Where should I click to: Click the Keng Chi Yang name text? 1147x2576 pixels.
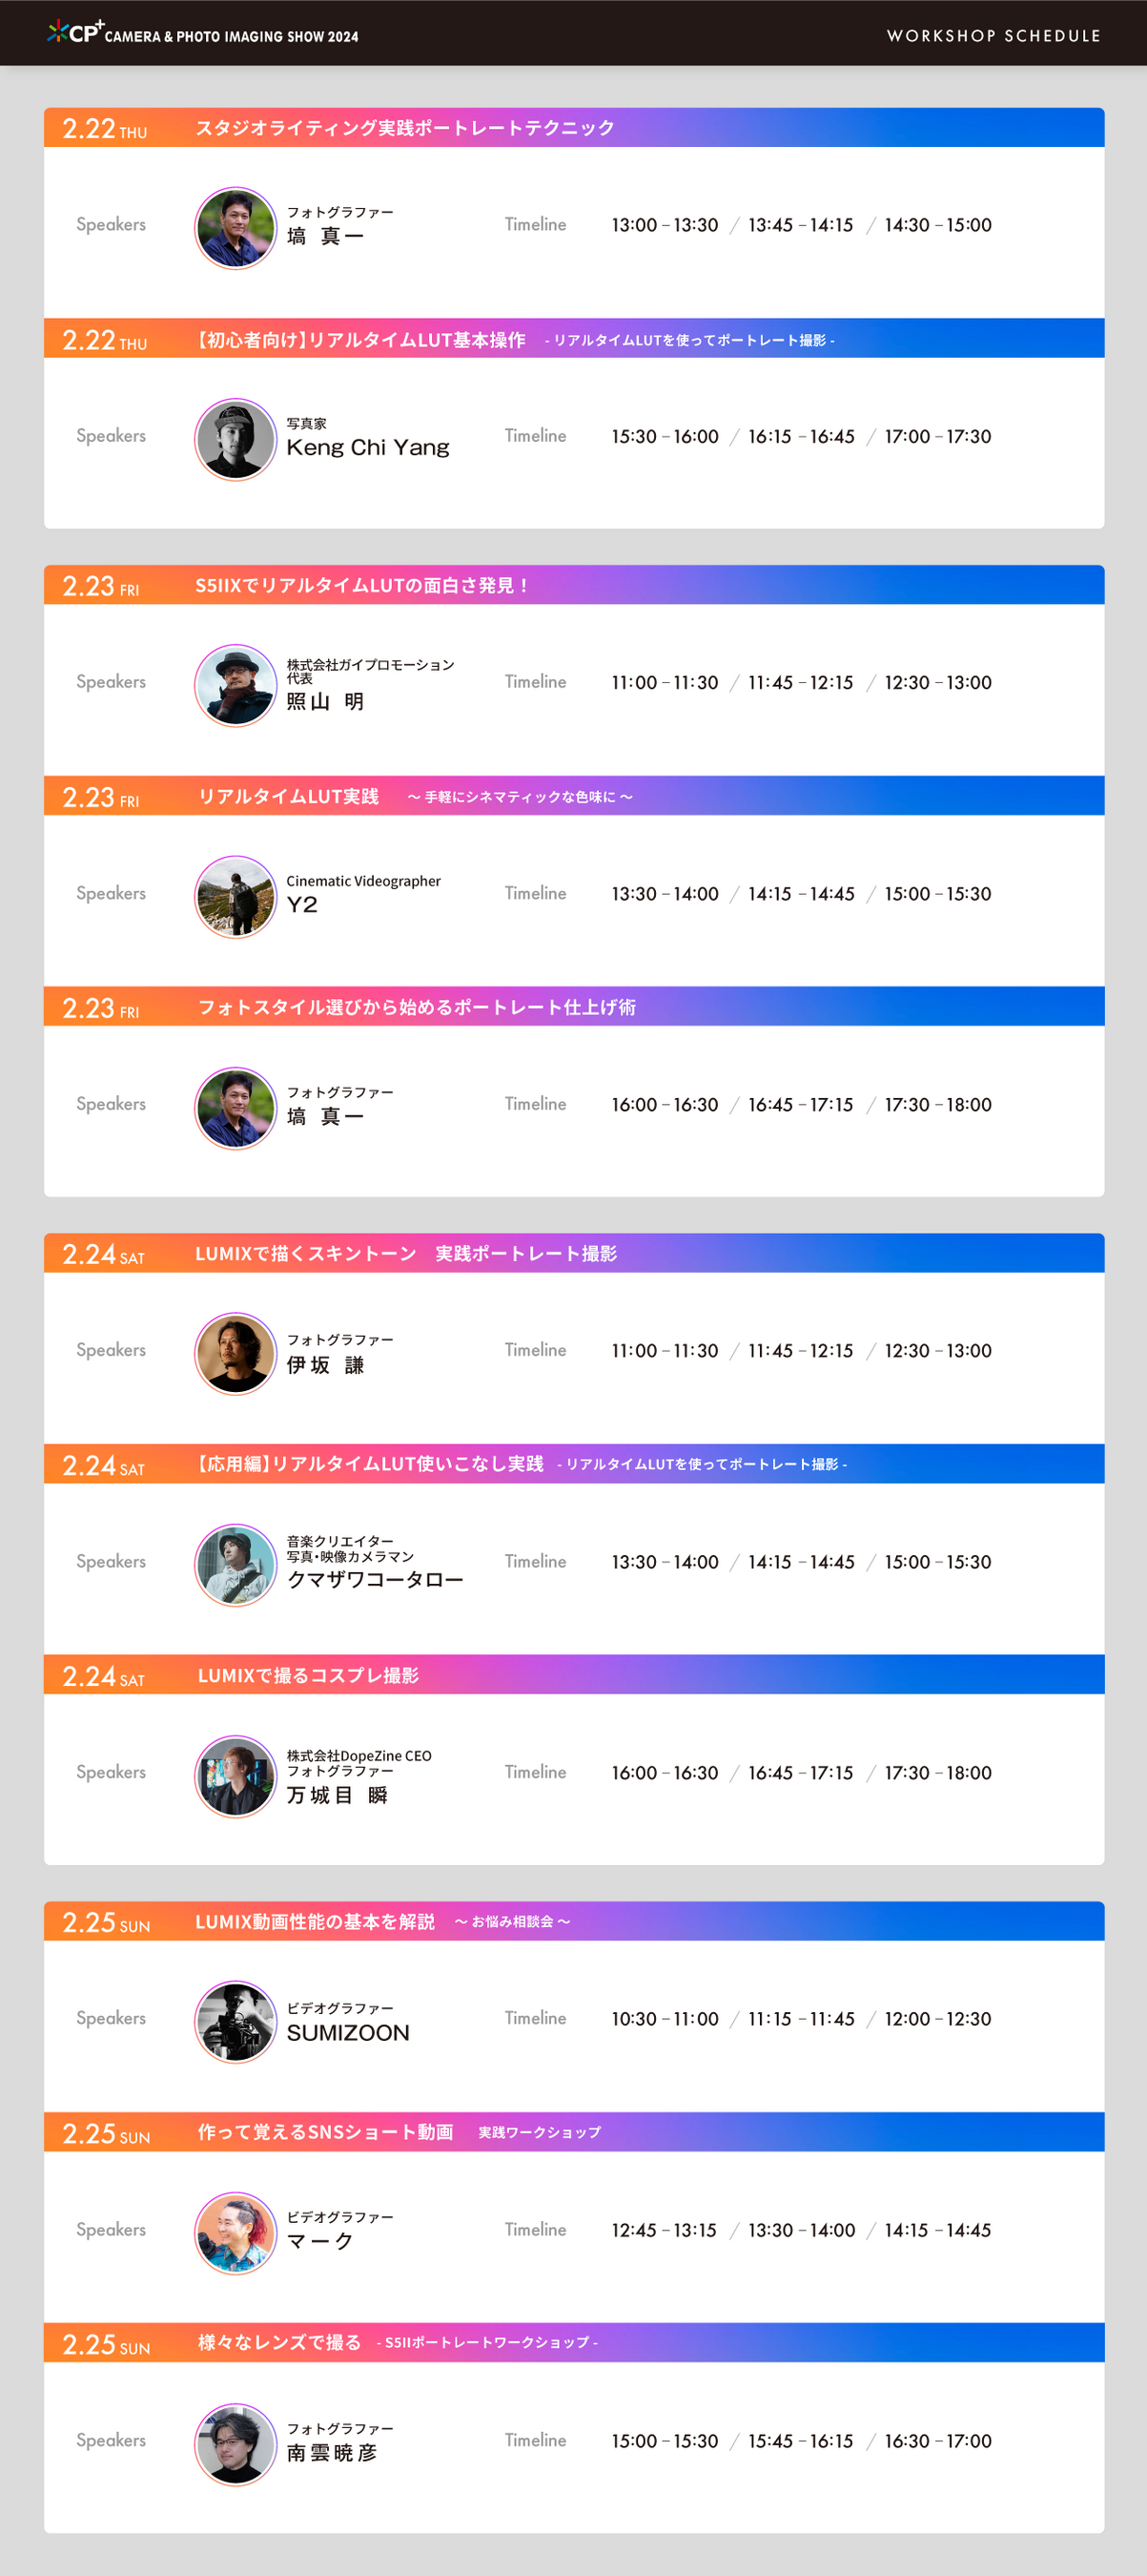[368, 448]
